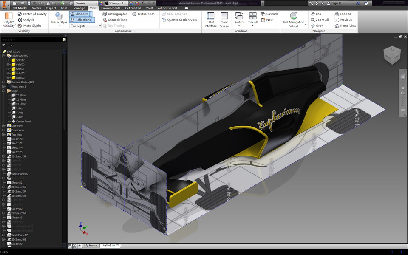Open the Environments ribbon tab
This screenshot has width=408, height=255.
pos(110,7)
